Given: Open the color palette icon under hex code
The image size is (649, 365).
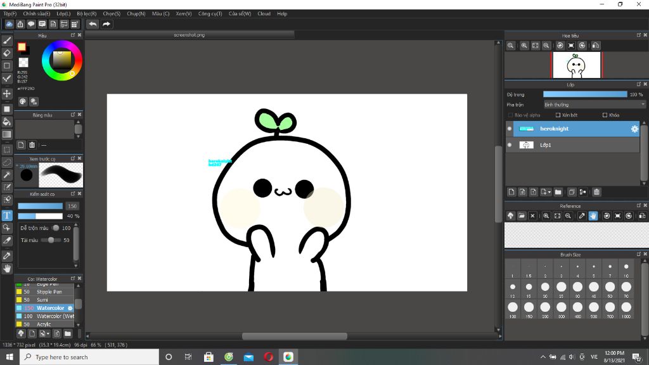Looking at the screenshot, I should (23, 101).
